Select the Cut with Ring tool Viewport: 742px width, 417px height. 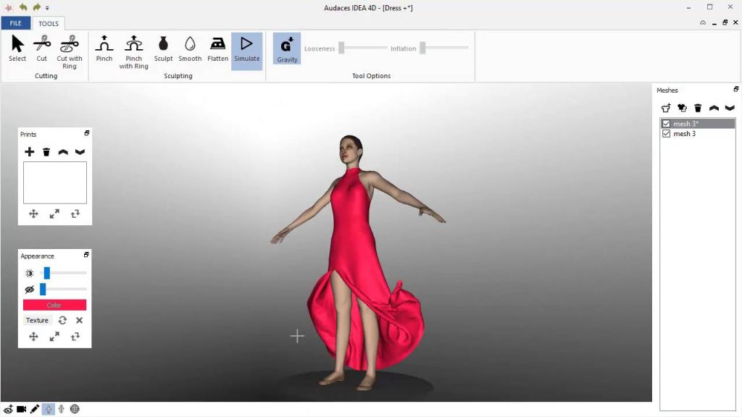pos(70,51)
